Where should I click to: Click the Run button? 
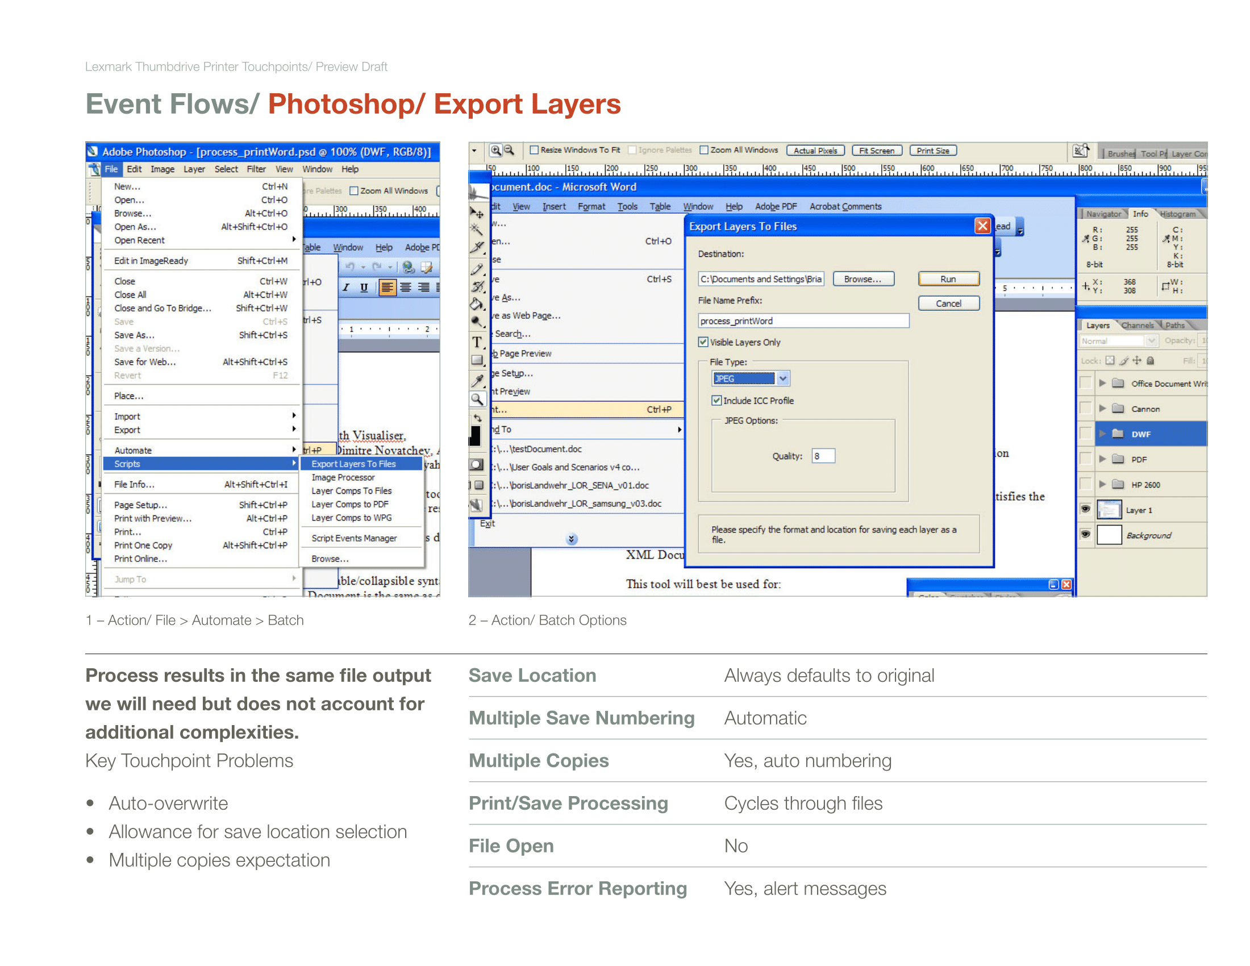click(x=948, y=278)
